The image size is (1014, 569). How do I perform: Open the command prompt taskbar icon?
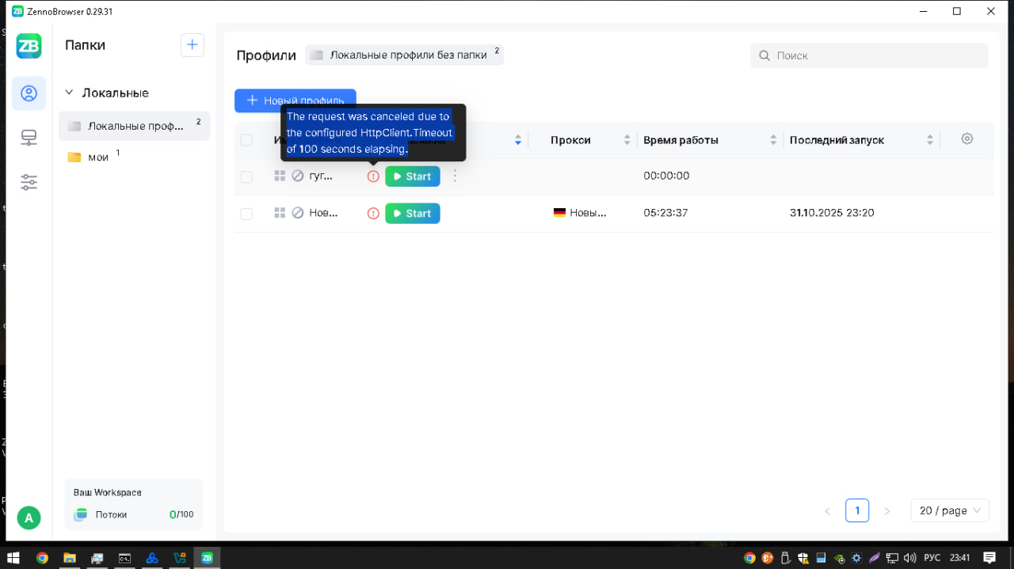point(124,558)
